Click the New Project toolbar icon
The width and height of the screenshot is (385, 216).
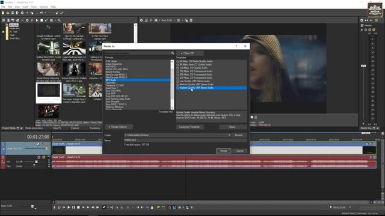tap(3, 13)
